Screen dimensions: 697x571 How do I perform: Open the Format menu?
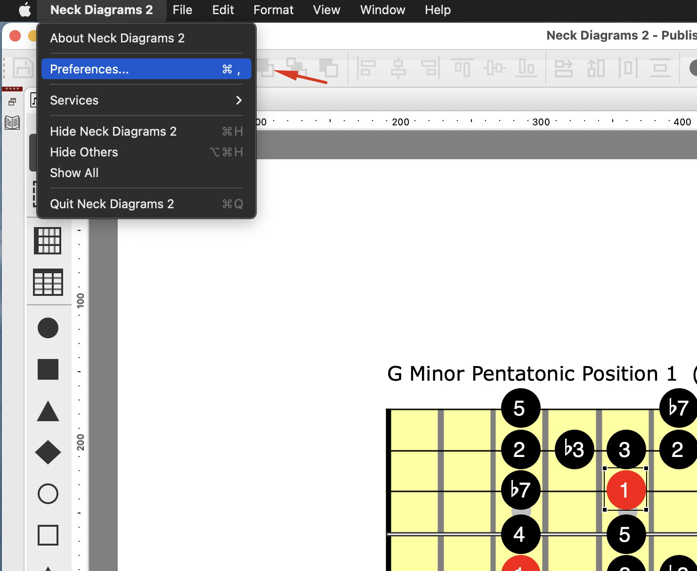[273, 10]
